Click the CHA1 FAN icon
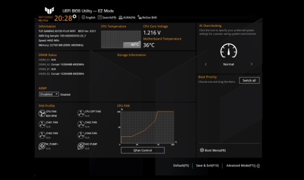This screenshot has height=180, width=304. tap(42, 125)
